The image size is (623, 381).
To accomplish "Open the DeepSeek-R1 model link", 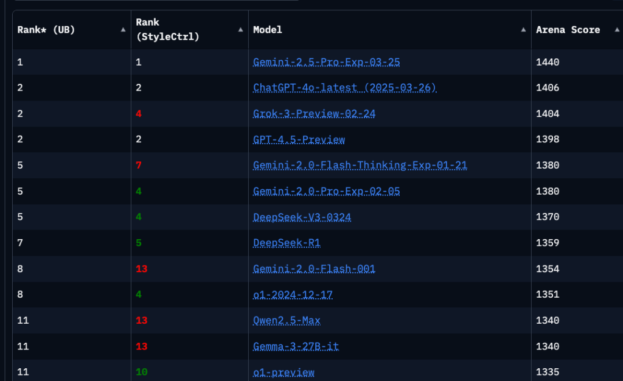I will click(287, 242).
